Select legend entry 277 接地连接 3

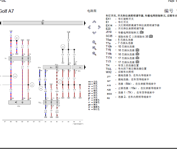pyautogui.click(x=129, y=76)
